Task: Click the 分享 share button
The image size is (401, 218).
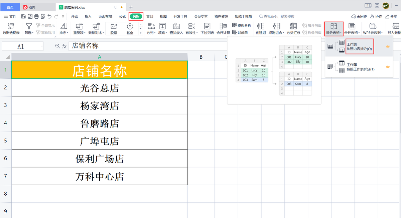Action: point(391,16)
